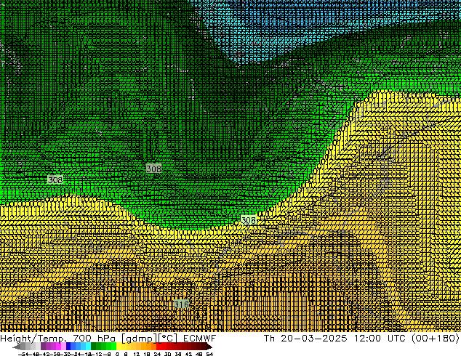Screen dimensions: 461x356
Task: Click the [gdmp] unit label
Action: pos(138,339)
